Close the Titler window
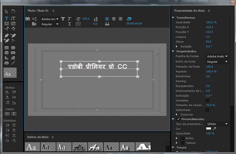The width and height of the screenshot is (236, 154). pos(233,2)
